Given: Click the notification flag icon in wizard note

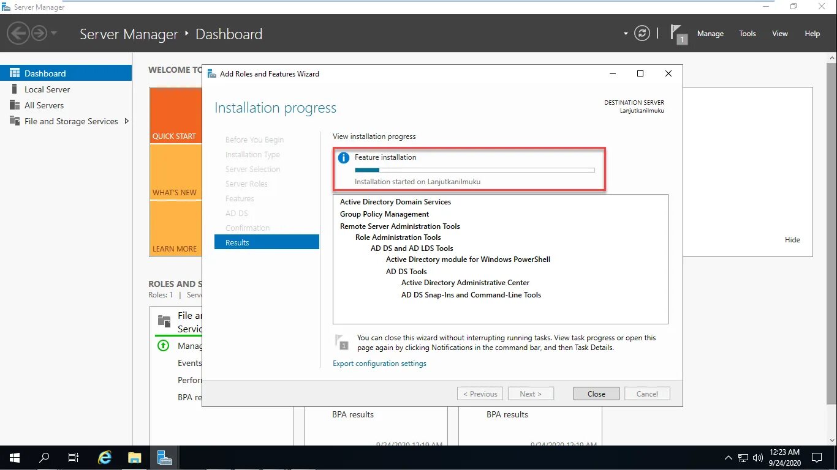Looking at the screenshot, I should [341, 342].
